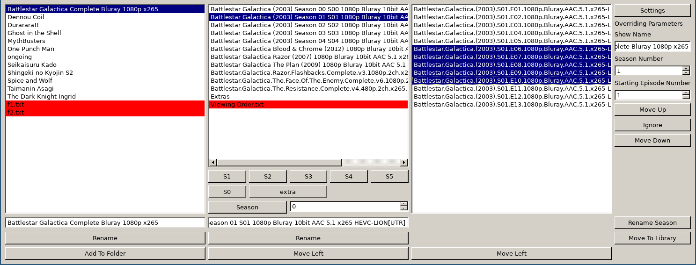
Task: Select Battlestar Galactica Season 00 folder
Action: (308, 9)
